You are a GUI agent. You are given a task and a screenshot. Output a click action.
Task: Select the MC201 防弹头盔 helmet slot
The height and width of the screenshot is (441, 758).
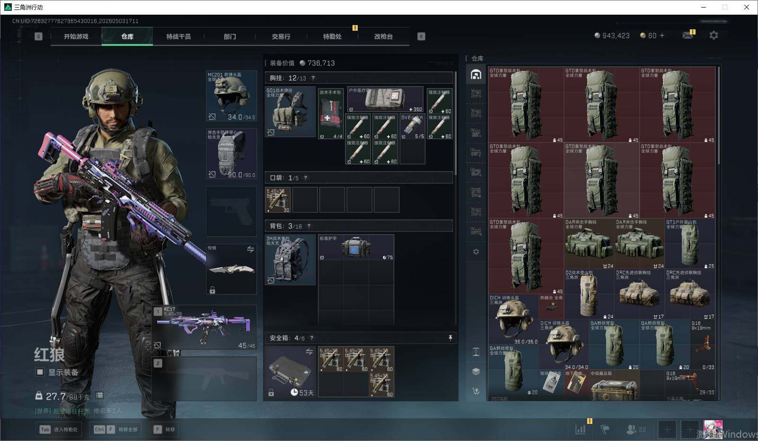pyautogui.click(x=232, y=96)
